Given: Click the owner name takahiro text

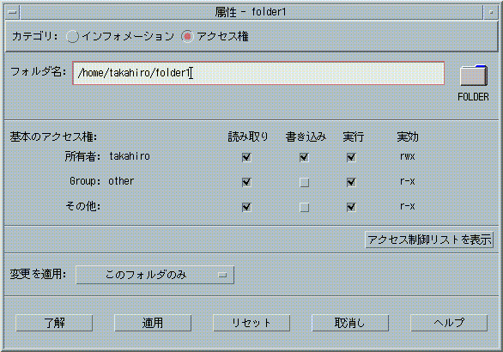Looking at the screenshot, I should tap(130, 156).
